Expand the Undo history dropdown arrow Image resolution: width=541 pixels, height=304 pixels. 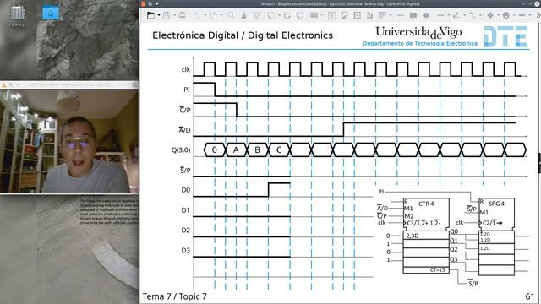point(205,15)
